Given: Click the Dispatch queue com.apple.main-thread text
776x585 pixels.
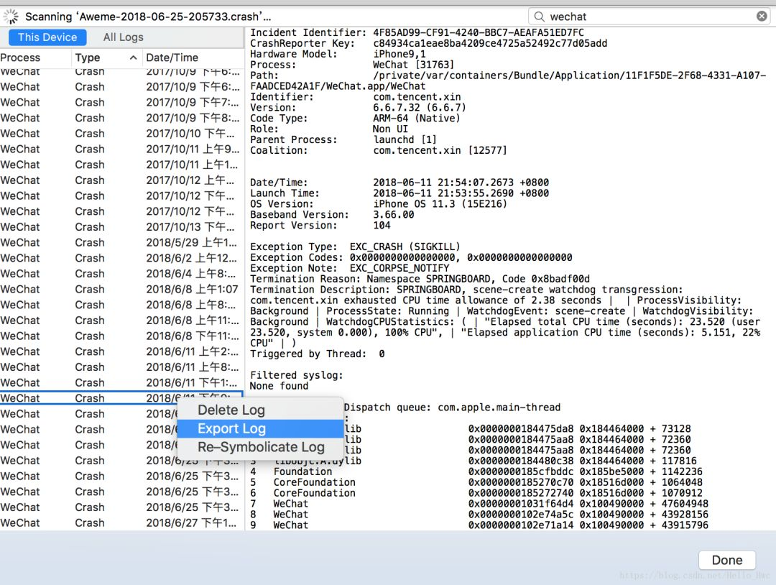Looking at the screenshot, I should (x=453, y=407).
